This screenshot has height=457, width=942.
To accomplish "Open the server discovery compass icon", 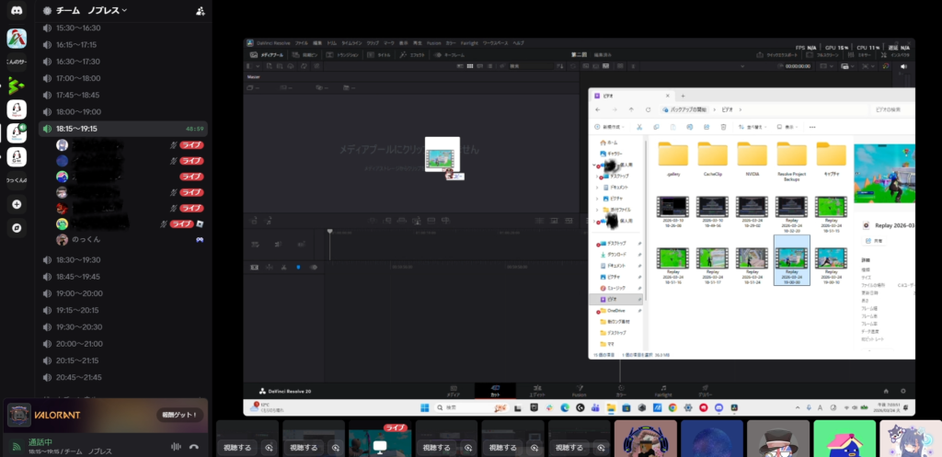I will pos(17,227).
